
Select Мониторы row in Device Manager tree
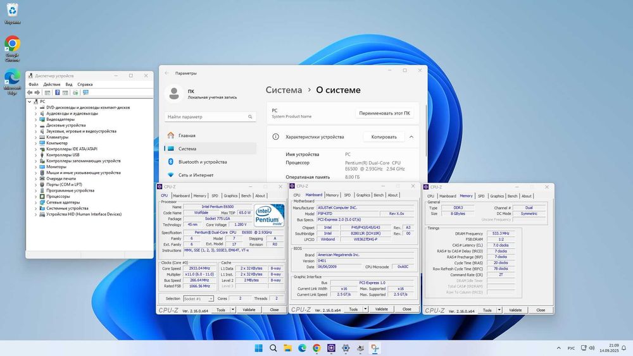click(x=56, y=167)
